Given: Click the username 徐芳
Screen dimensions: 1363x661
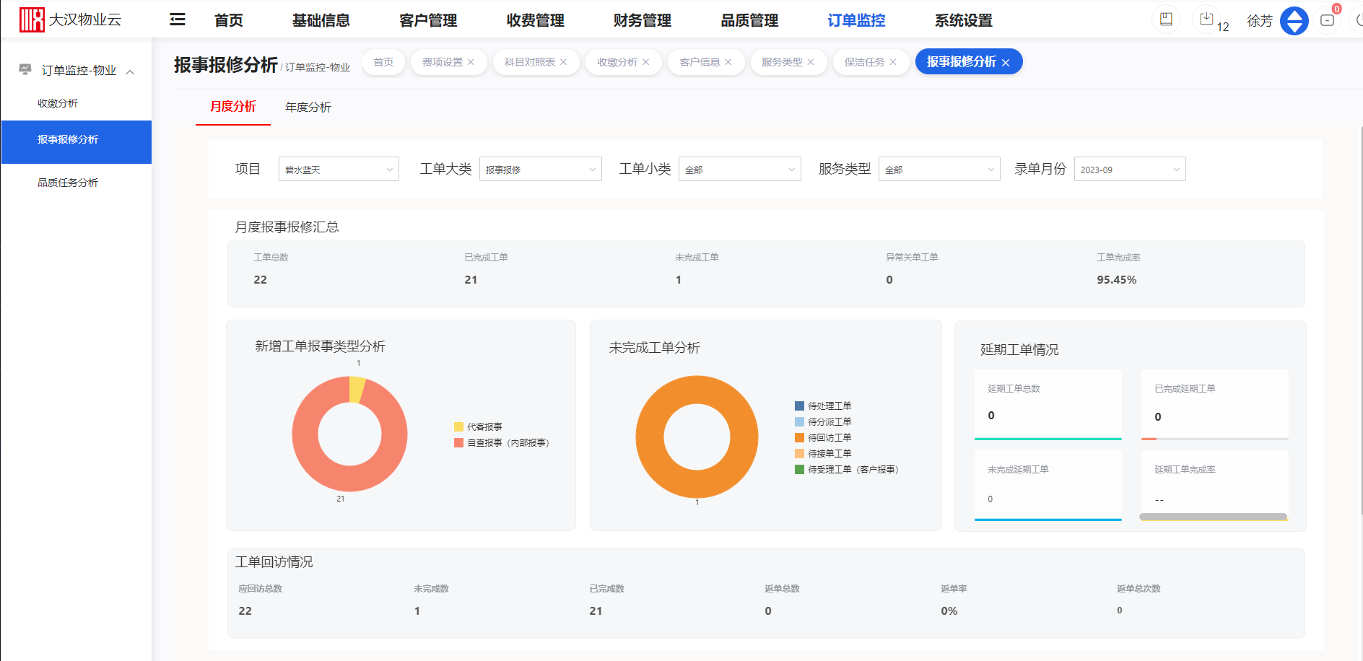Looking at the screenshot, I should (1260, 21).
